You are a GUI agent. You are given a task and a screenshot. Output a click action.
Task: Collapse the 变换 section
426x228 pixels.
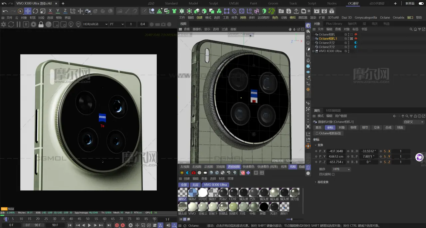[x=316, y=145]
